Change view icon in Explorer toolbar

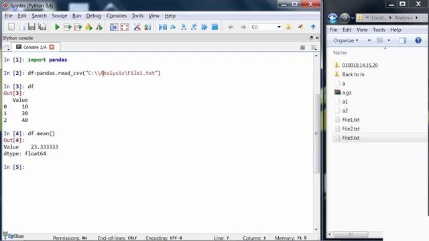tap(380, 40)
